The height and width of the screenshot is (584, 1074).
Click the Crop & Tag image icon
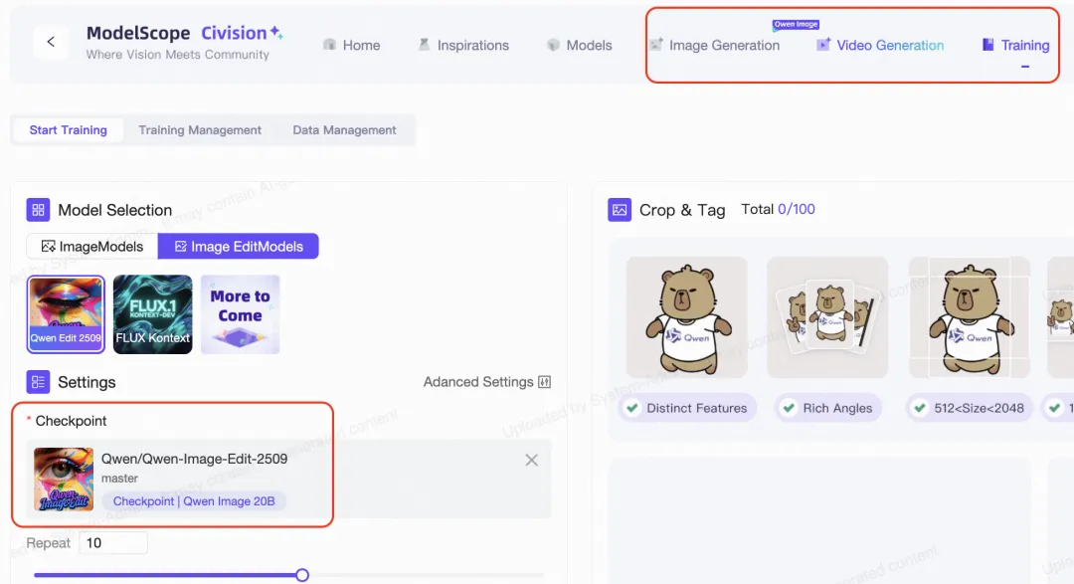620,210
